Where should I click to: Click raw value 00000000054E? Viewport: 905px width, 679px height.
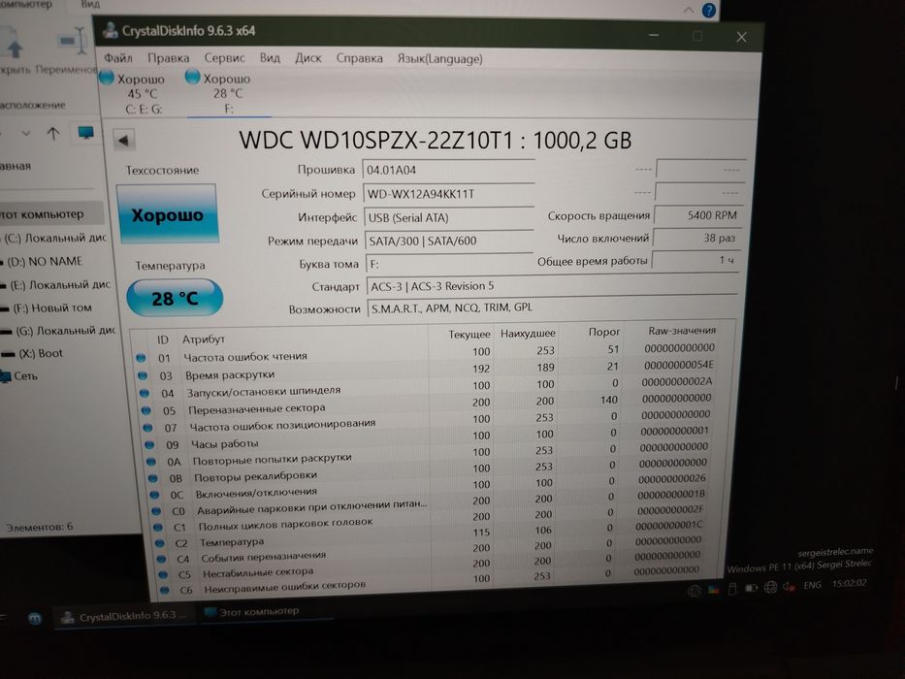pos(679,365)
